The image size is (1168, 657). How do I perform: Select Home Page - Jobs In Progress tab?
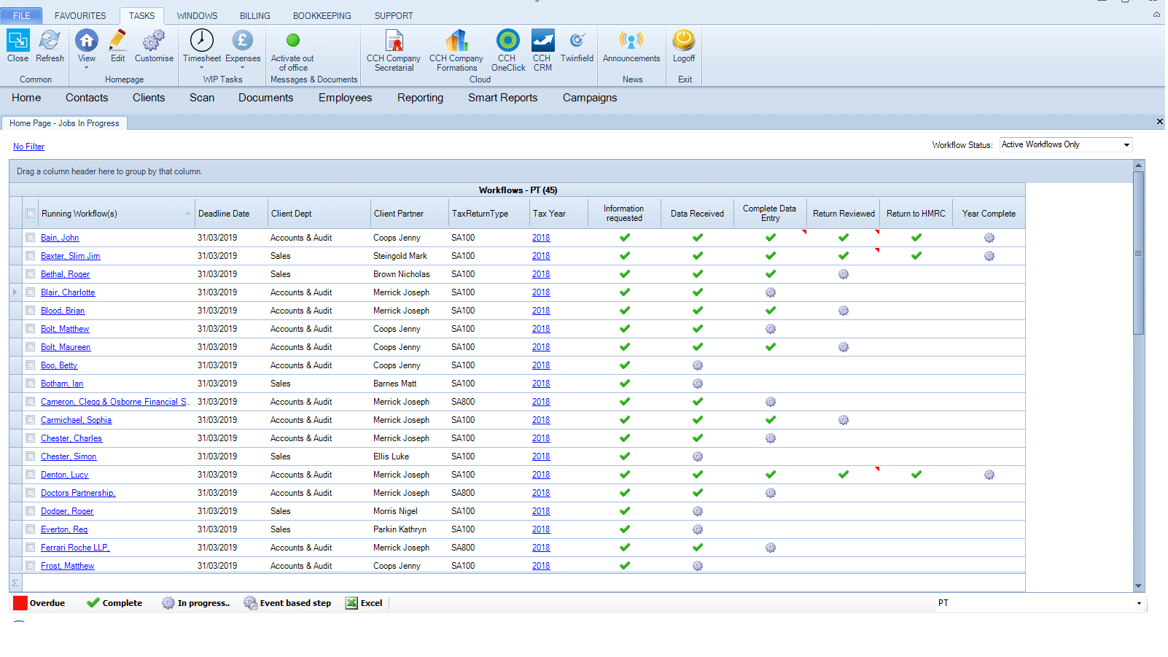tap(64, 123)
